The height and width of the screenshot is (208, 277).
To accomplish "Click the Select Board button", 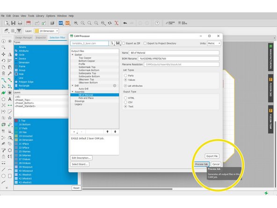I will [x=80, y=164].
